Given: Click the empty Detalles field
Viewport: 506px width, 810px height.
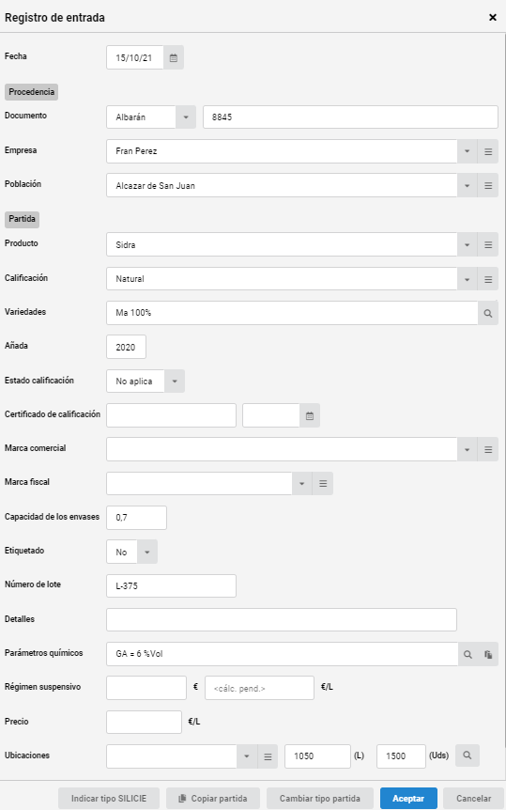Looking at the screenshot, I should (x=282, y=620).
